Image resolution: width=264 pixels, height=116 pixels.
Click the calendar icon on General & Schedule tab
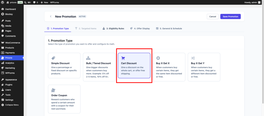tap(157, 29)
